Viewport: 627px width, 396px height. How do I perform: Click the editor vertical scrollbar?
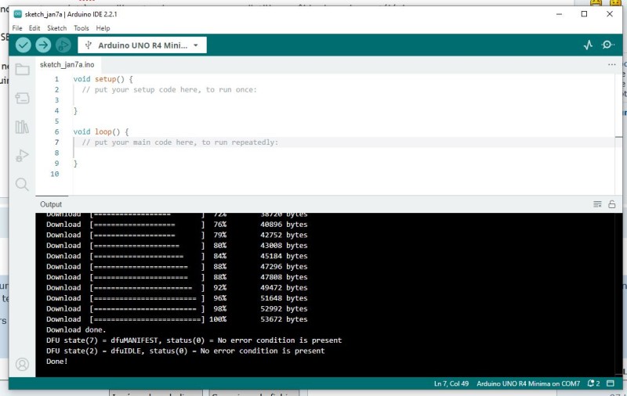tap(618, 134)
